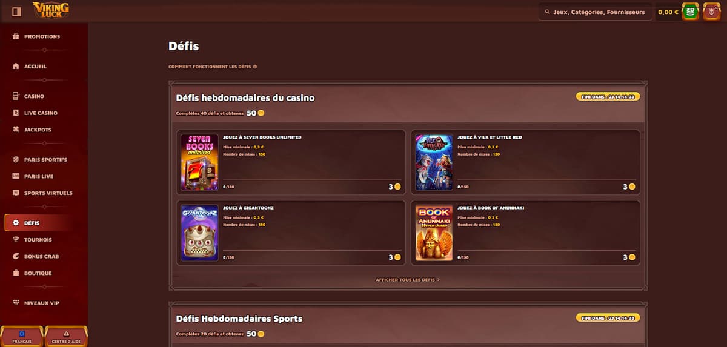The width and height of the screenshot is (727, 347).
Task: Go to Accueil via the home icon
Action: pos(16,67)
